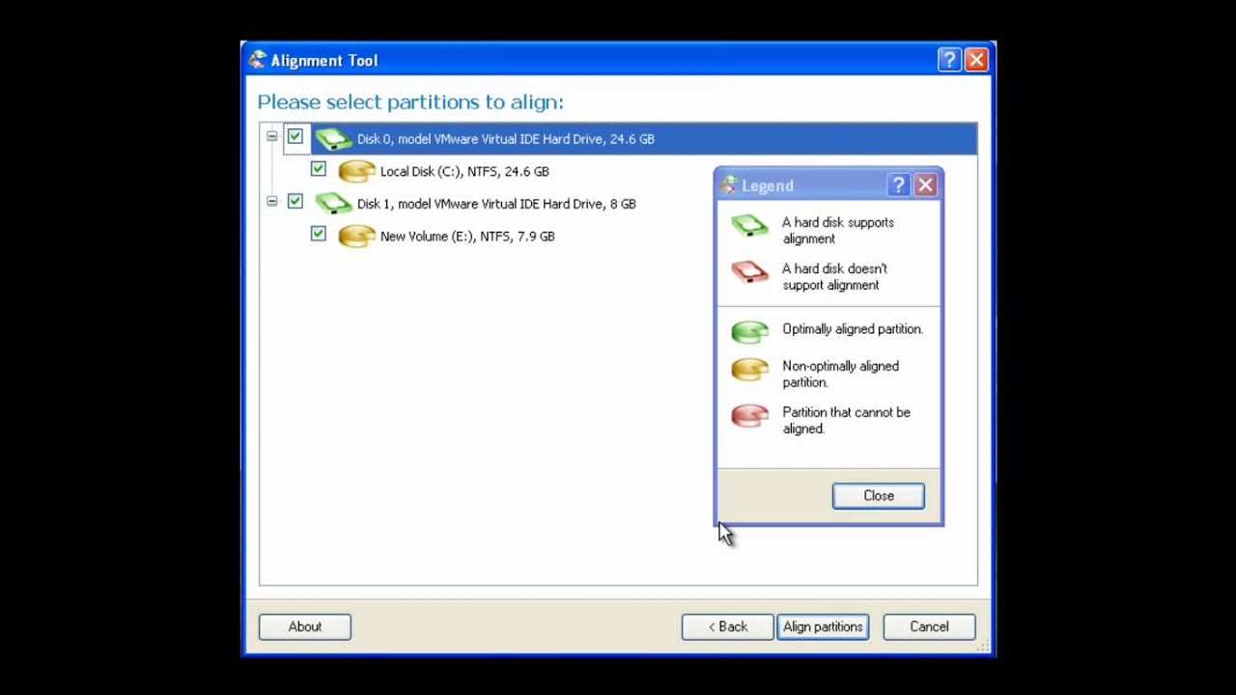The image size is (1236, 695).
Task: Close the Legend with the Close button
Action: tap(878, 495)
